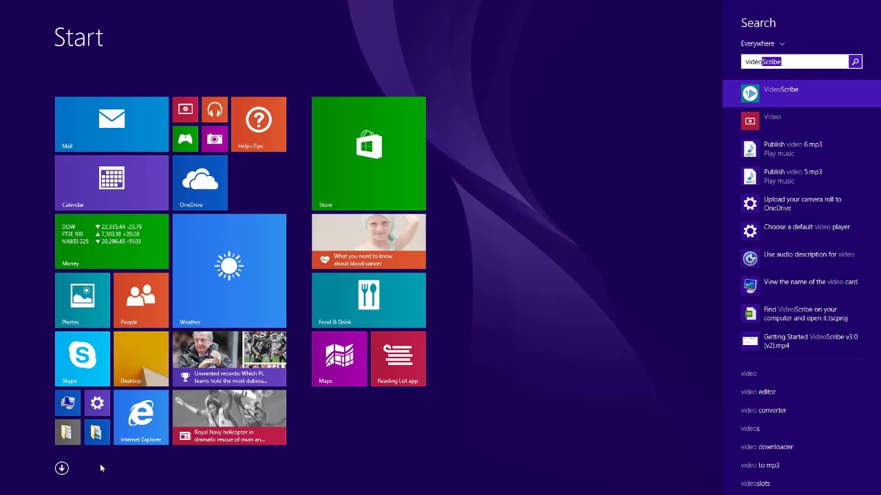Open the Video app search result
This screenshot has height=495, width=881.
coord(802,121)
